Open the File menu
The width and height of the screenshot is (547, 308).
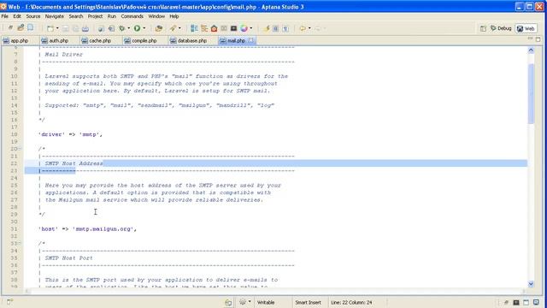point(5,16)
